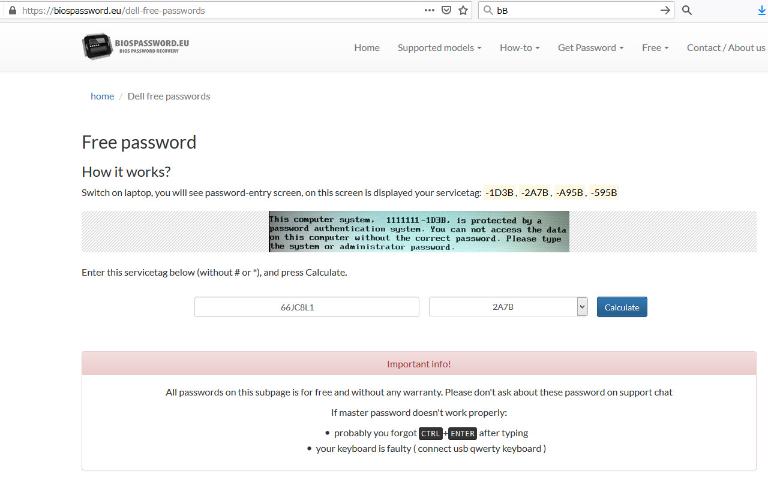Click the Calculate button

(x=622, y=307)
